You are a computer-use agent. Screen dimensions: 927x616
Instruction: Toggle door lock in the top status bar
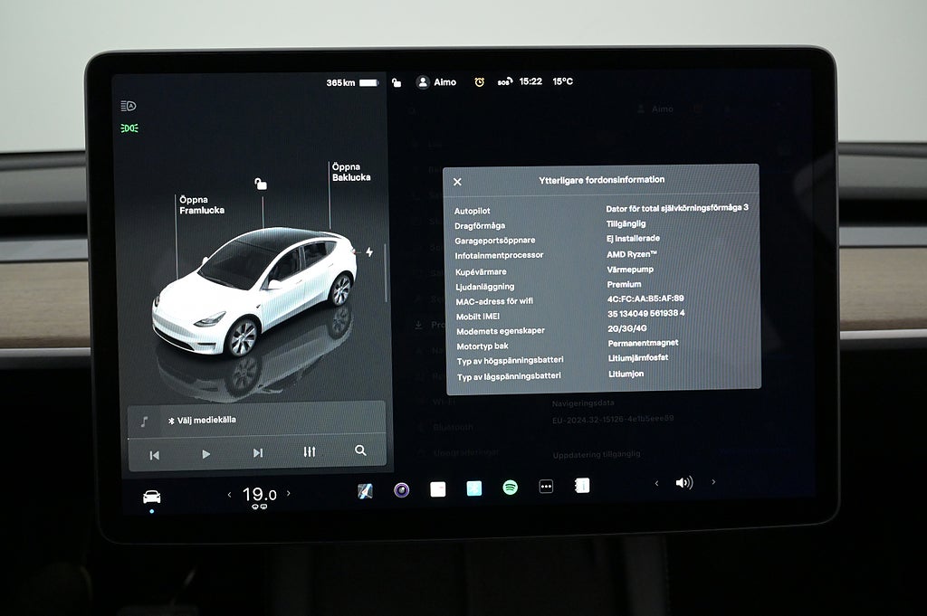click(396, 82)
